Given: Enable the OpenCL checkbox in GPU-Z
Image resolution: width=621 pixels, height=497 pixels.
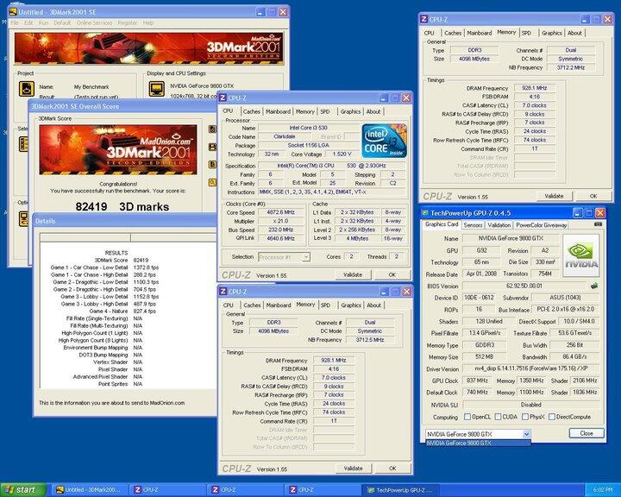Looking at the screenshot, I should (467, 417).
